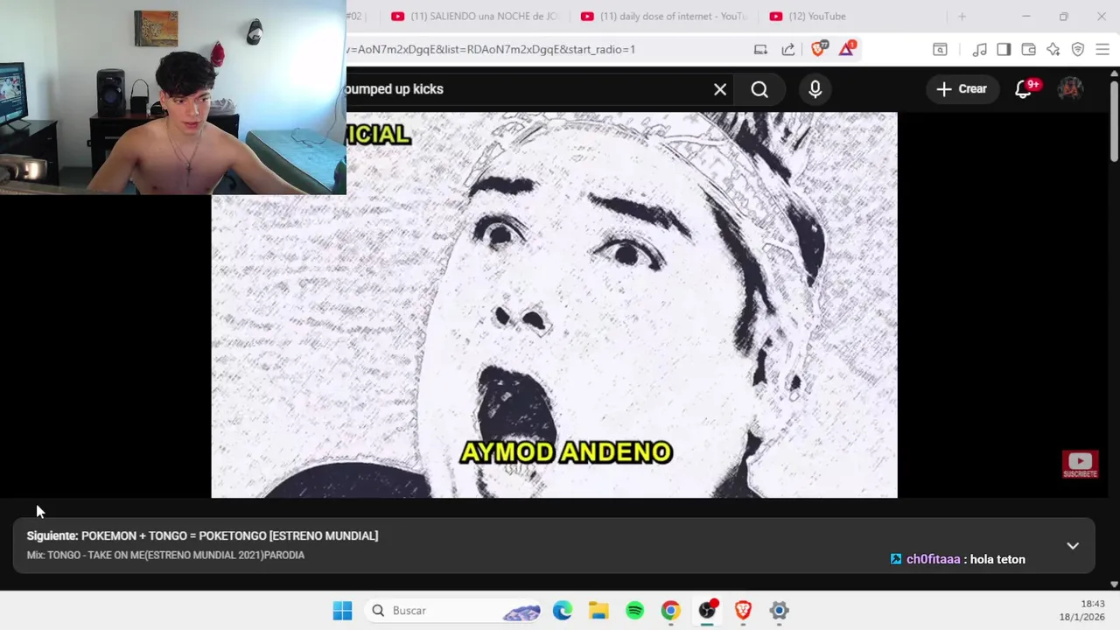
Task: Click the address bar URL field
Action: 542,50
